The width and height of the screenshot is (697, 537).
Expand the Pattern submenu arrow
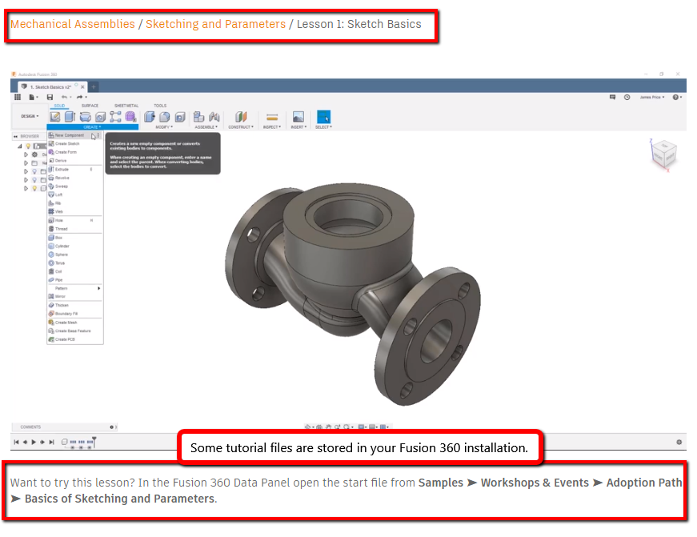point(98,288)
